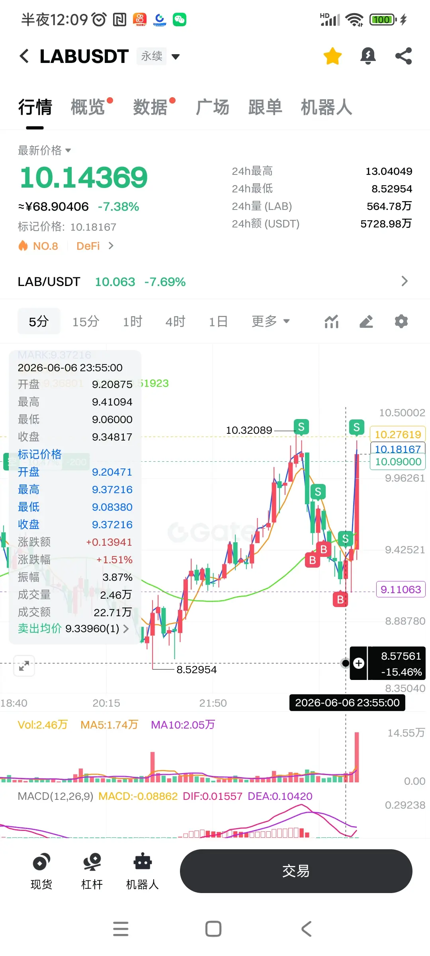Select the 1日 timeframe

coord(218,321)
